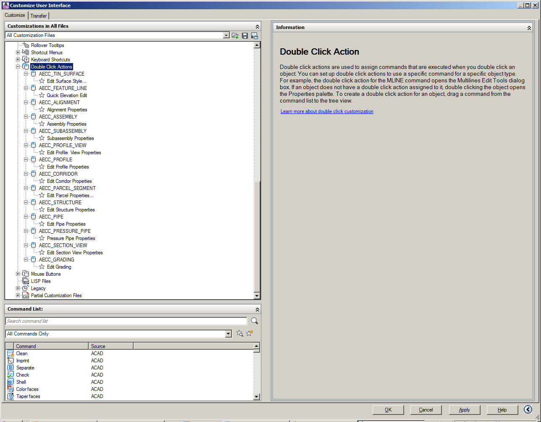Click the Cancel button
541x422 pixels.
pos(426,410)
